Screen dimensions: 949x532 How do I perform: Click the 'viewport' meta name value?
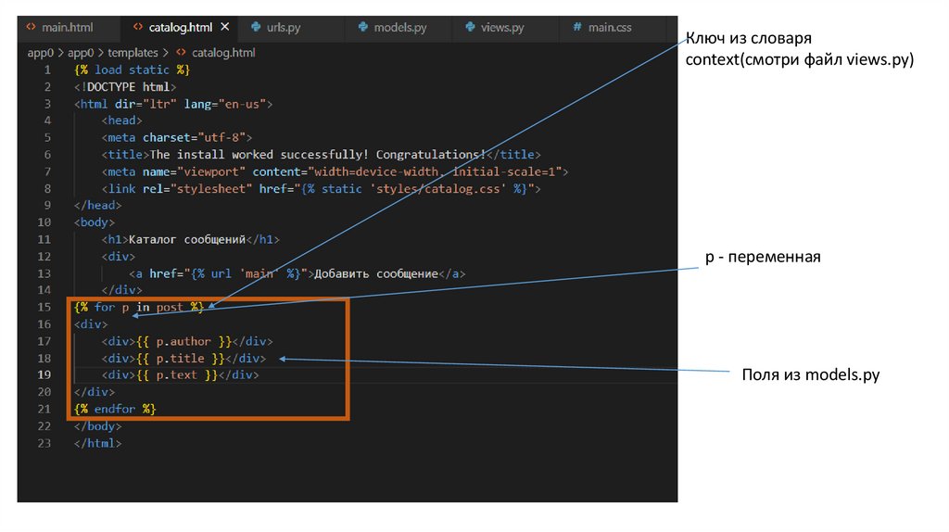click(211, 171)
